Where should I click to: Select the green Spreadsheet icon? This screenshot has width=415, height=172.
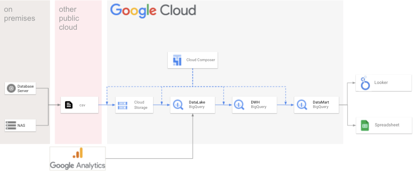point(364,125)
